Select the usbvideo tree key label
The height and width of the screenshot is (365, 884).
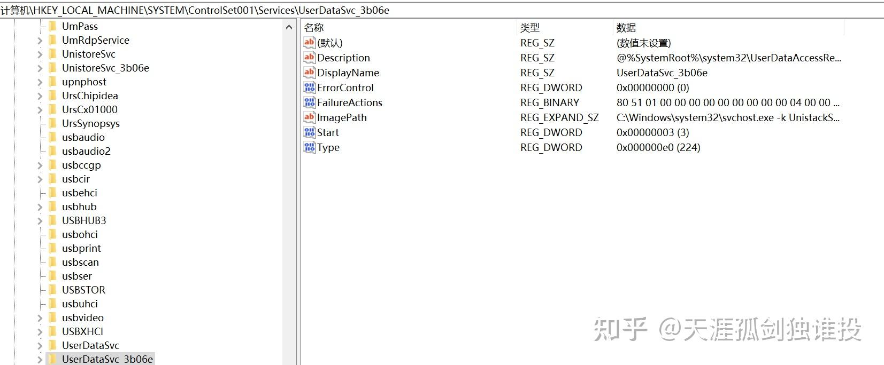click(83, 318)
